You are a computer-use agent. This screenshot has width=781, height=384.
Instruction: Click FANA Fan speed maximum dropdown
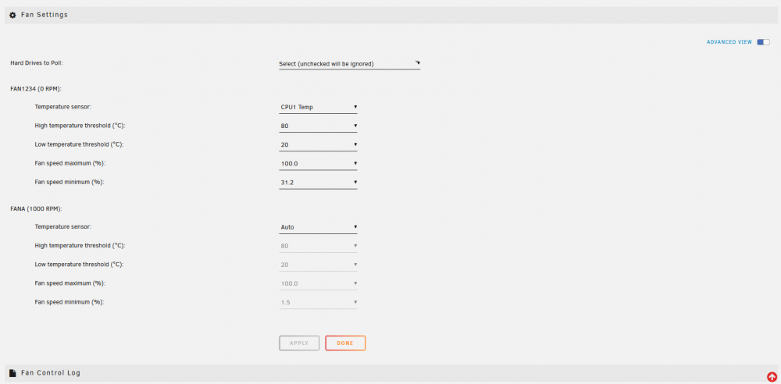tap(319, 283)
